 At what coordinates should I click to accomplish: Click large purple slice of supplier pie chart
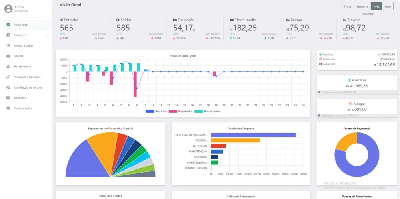point(84,162)
